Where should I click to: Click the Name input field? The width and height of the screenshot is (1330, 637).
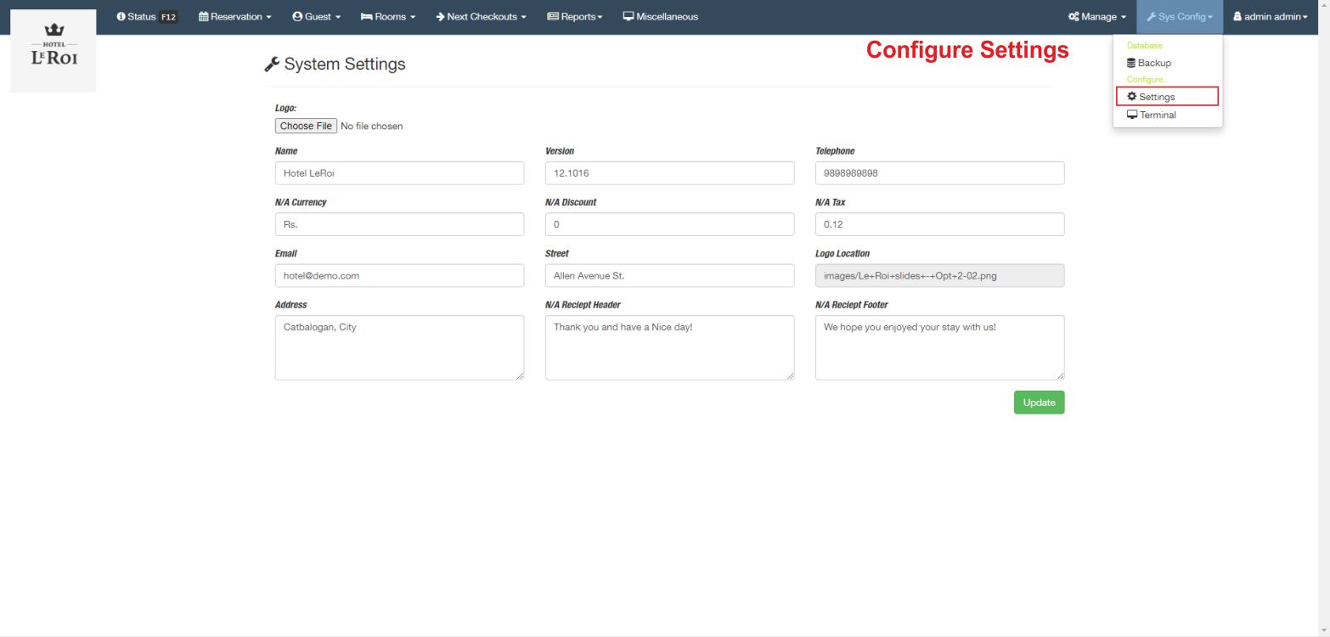(x=399, y=173)
